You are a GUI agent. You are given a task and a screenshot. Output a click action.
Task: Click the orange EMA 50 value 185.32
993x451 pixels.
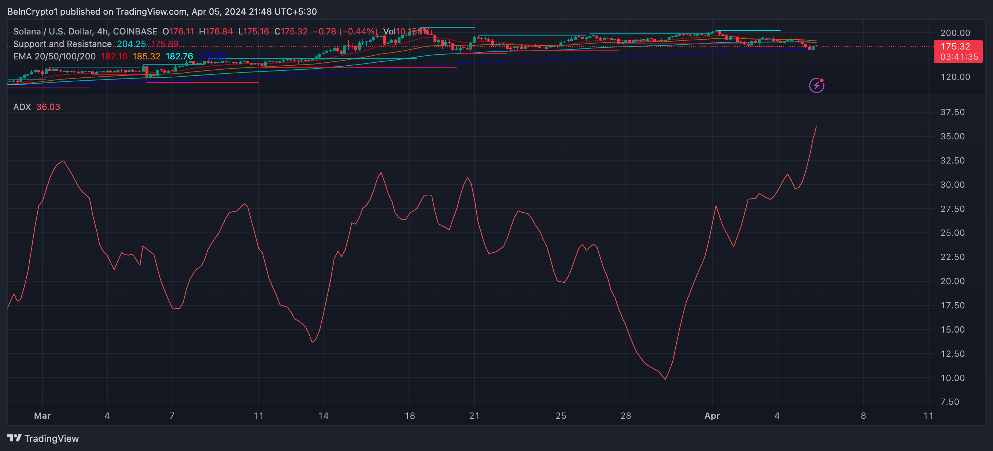[x=147, y=56]
